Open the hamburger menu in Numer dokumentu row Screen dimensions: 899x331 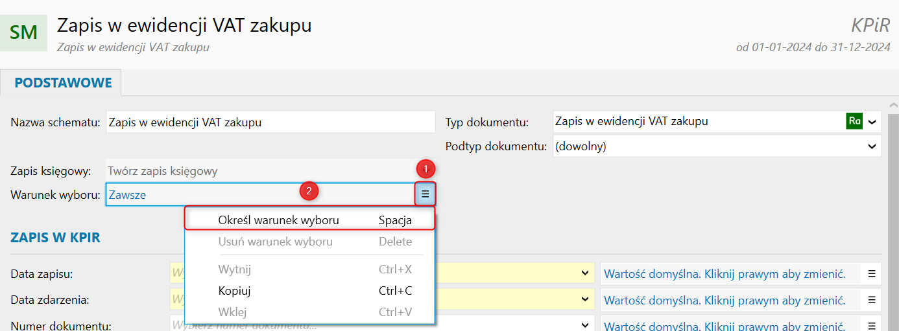click(872, 325)
